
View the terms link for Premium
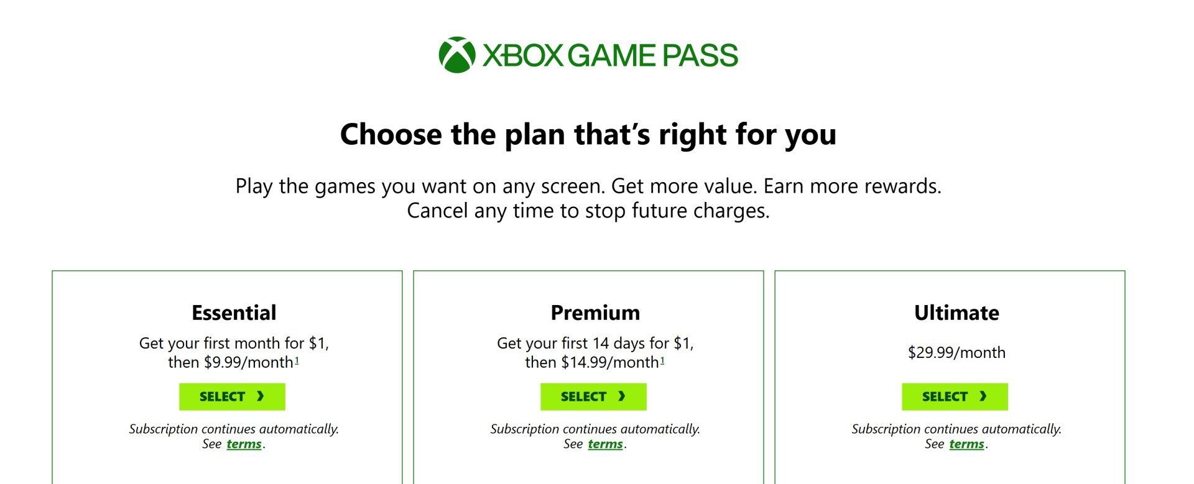tap(605, 444)
